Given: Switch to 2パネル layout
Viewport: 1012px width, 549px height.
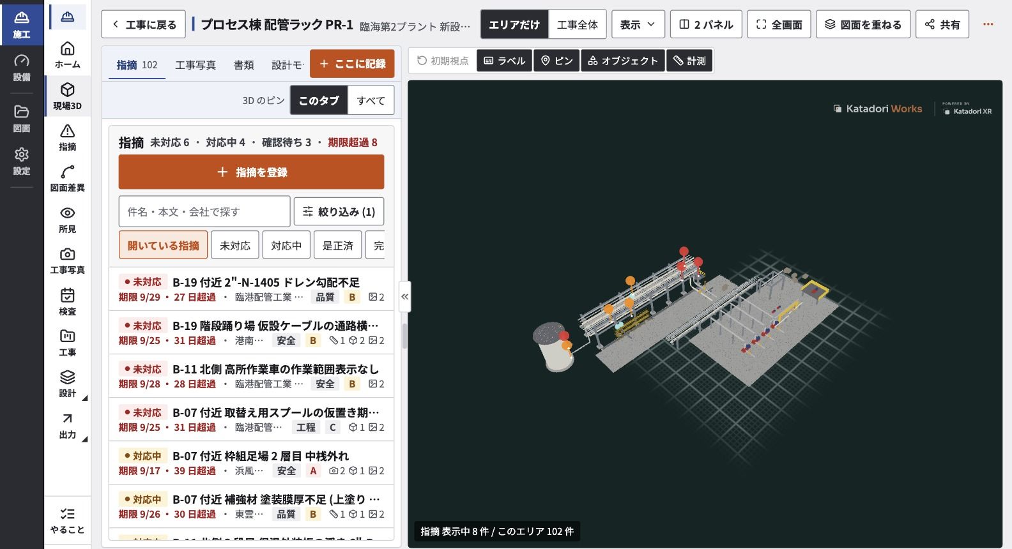Looking at the screenshot, I should pyautogui.click(x=706, y=24).
